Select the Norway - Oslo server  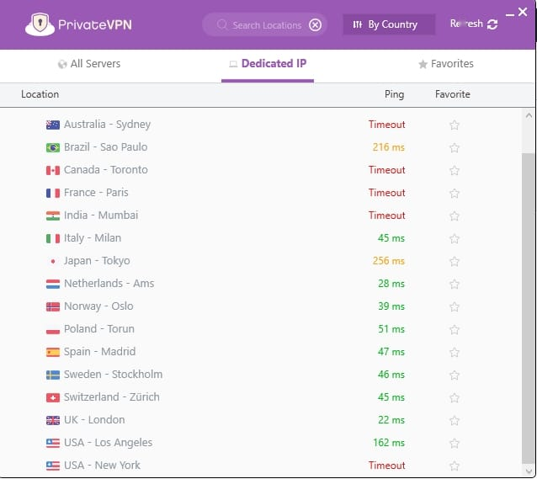tap(98, 306)
